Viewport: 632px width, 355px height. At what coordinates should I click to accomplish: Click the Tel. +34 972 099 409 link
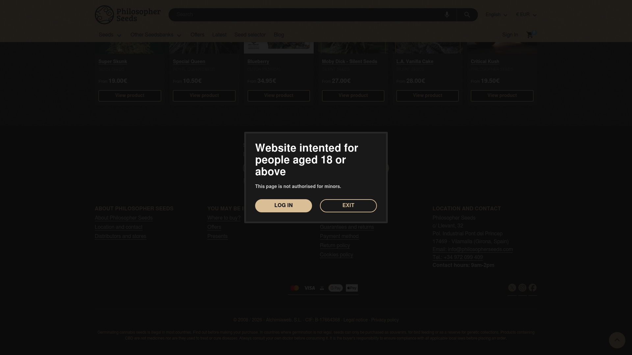pos(458,258)
